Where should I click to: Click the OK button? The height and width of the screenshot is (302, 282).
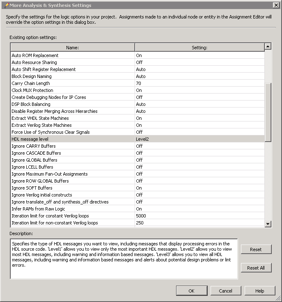[x=191, y=291]
